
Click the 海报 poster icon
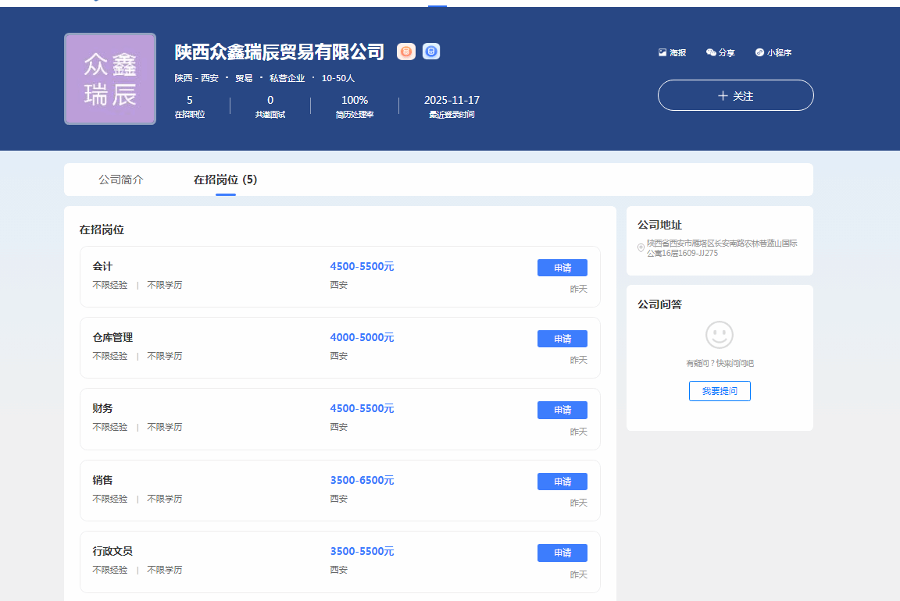(x=662, y=52)
